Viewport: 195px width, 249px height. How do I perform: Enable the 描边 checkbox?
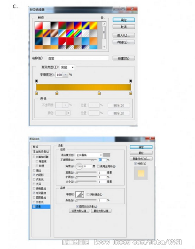(x=34, y=171)
